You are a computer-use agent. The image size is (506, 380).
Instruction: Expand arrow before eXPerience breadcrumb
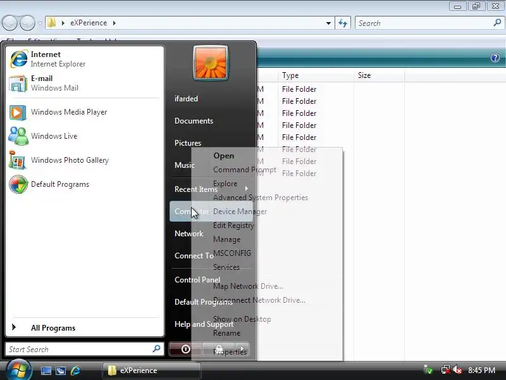pos(63,23)
